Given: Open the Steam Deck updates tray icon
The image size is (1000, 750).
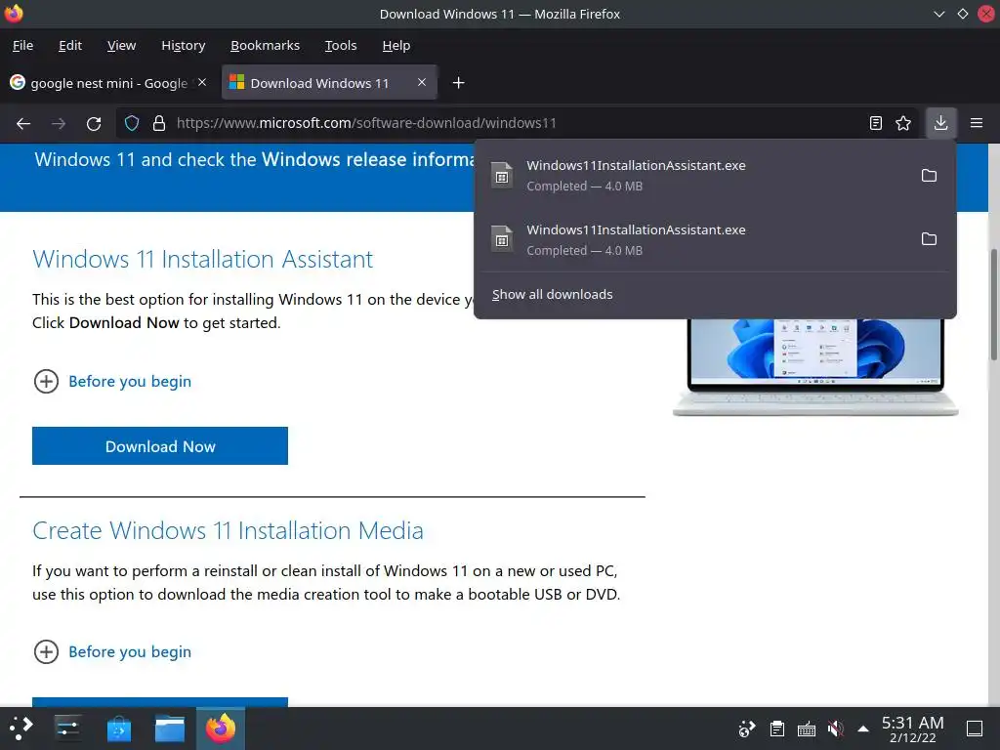Looking at the screenshot, I should 746,729.
